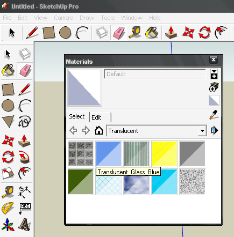This screenshot has height=237, width=234.
Task: Activate the Follow Me tool
Action: (25, 157)
